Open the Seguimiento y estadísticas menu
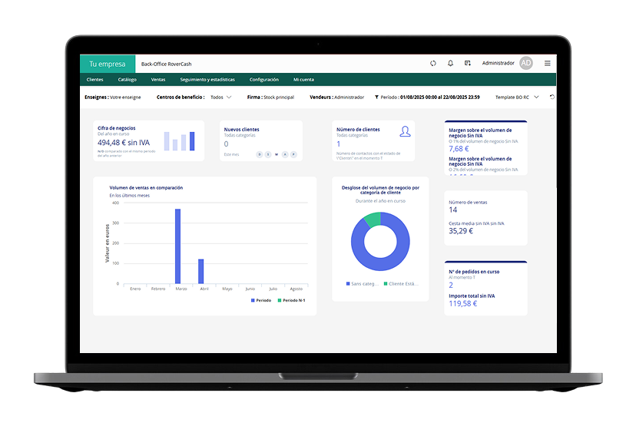The image size is (636, 426). click(207, 80)
